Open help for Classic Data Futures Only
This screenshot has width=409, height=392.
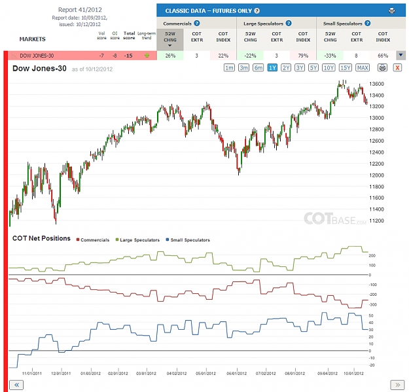pos(257,11)
